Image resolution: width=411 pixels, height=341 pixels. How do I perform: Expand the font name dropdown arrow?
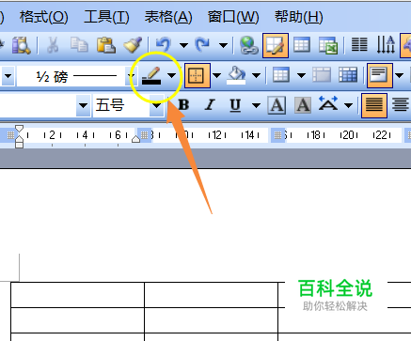(x=84, y=105)
